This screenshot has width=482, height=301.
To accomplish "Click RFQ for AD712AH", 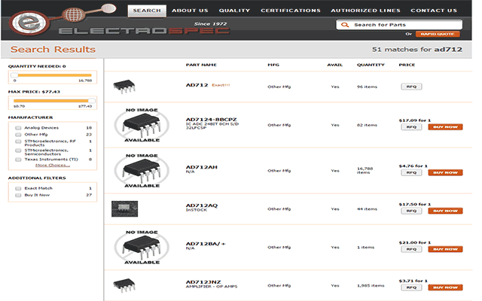I will click(x=411, y=172).
